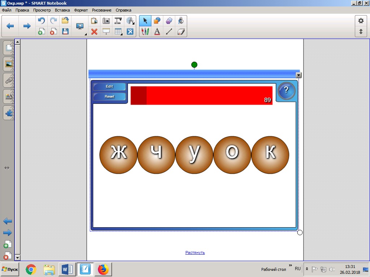Open the Attachments paperclip tab
370x277 pixels.
pyautogui.click(x=9, y=80)
